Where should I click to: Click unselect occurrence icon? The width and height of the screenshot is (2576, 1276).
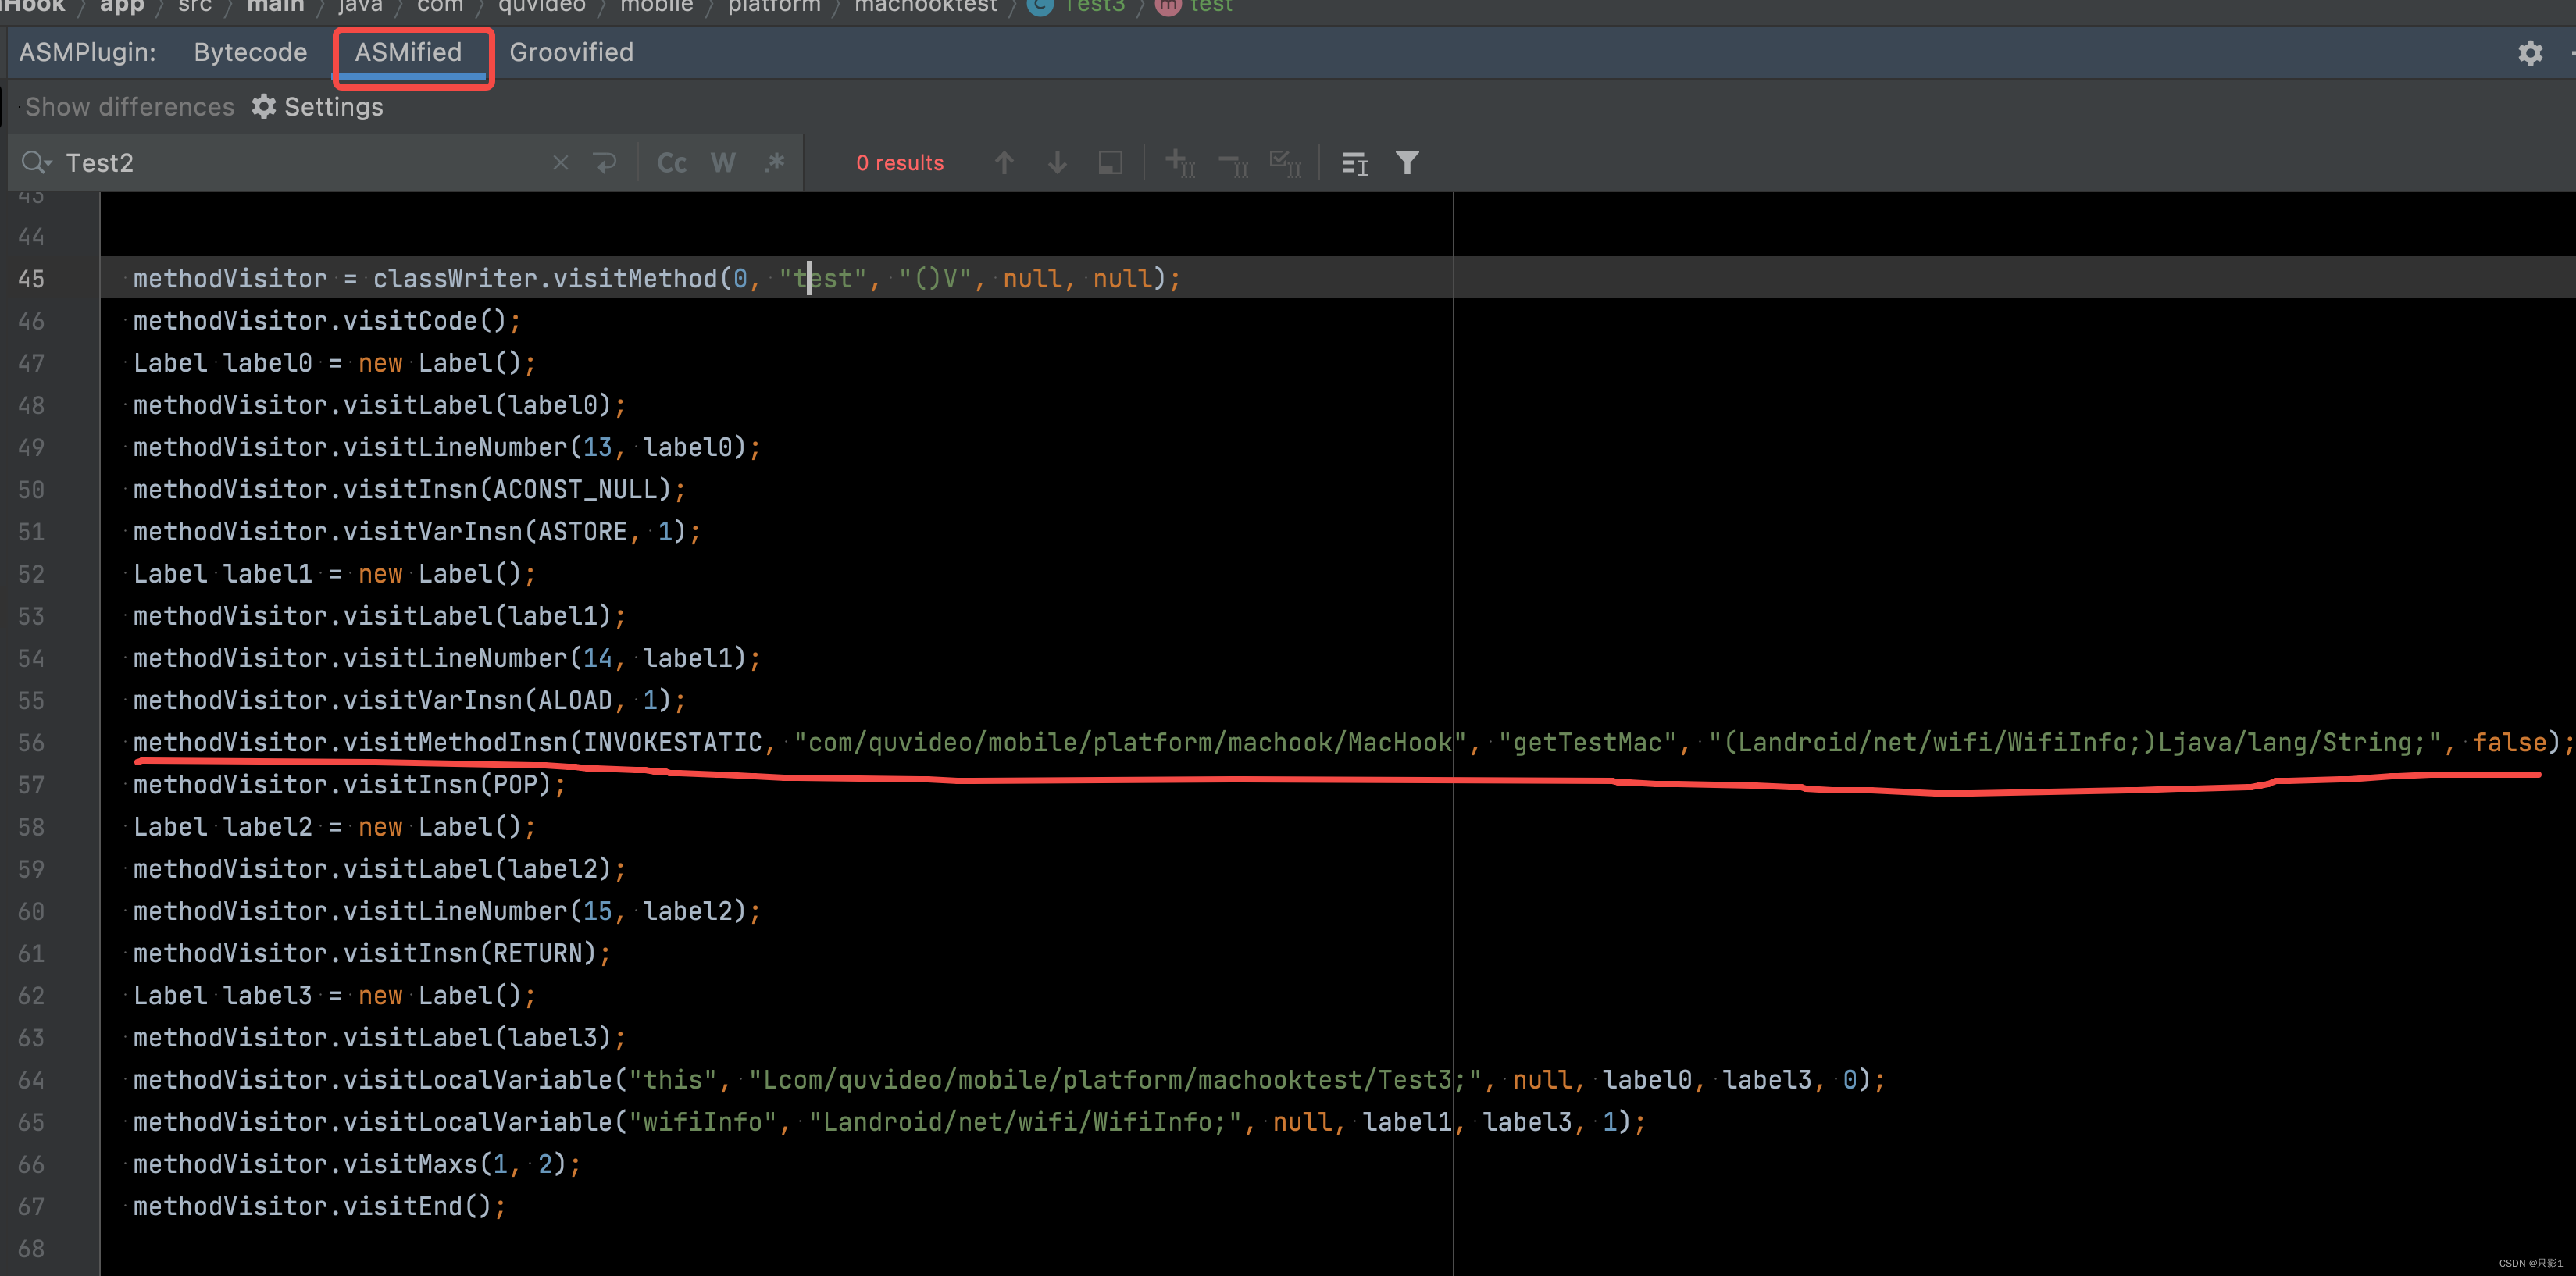[1233, 163]
